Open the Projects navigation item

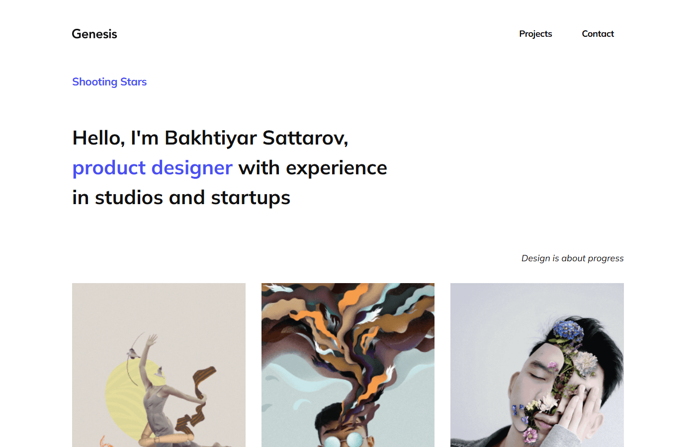tap(535, 34)
